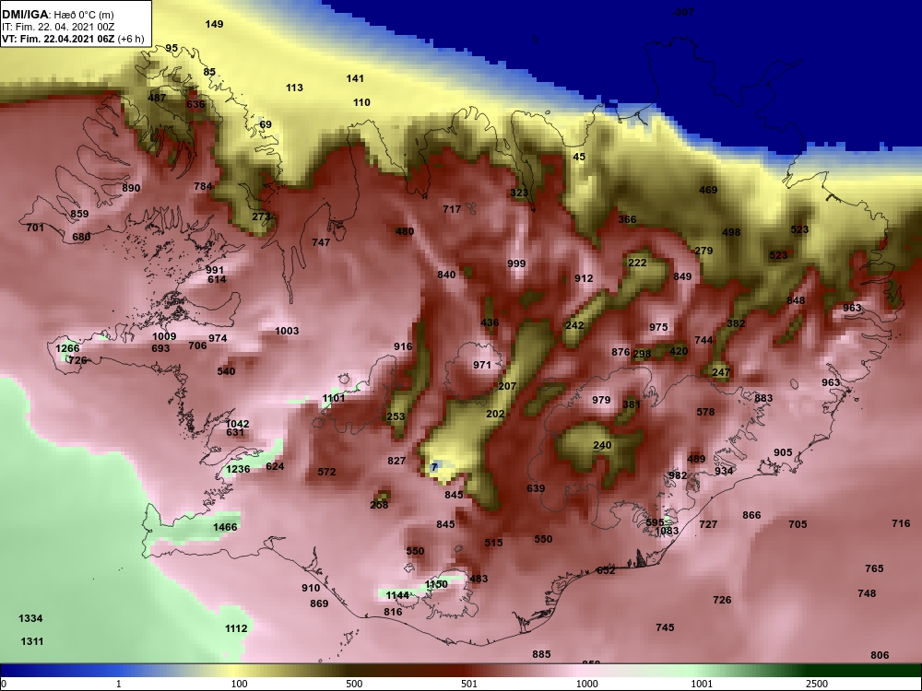Click the map value '1236'

pyautogui.click(x=238, y=469)
